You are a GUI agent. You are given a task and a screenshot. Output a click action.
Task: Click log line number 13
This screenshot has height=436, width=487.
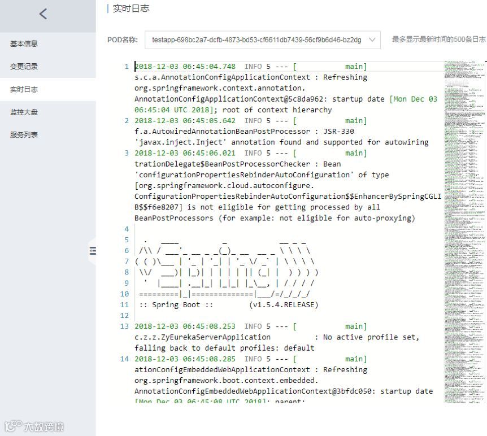(124, 326)
